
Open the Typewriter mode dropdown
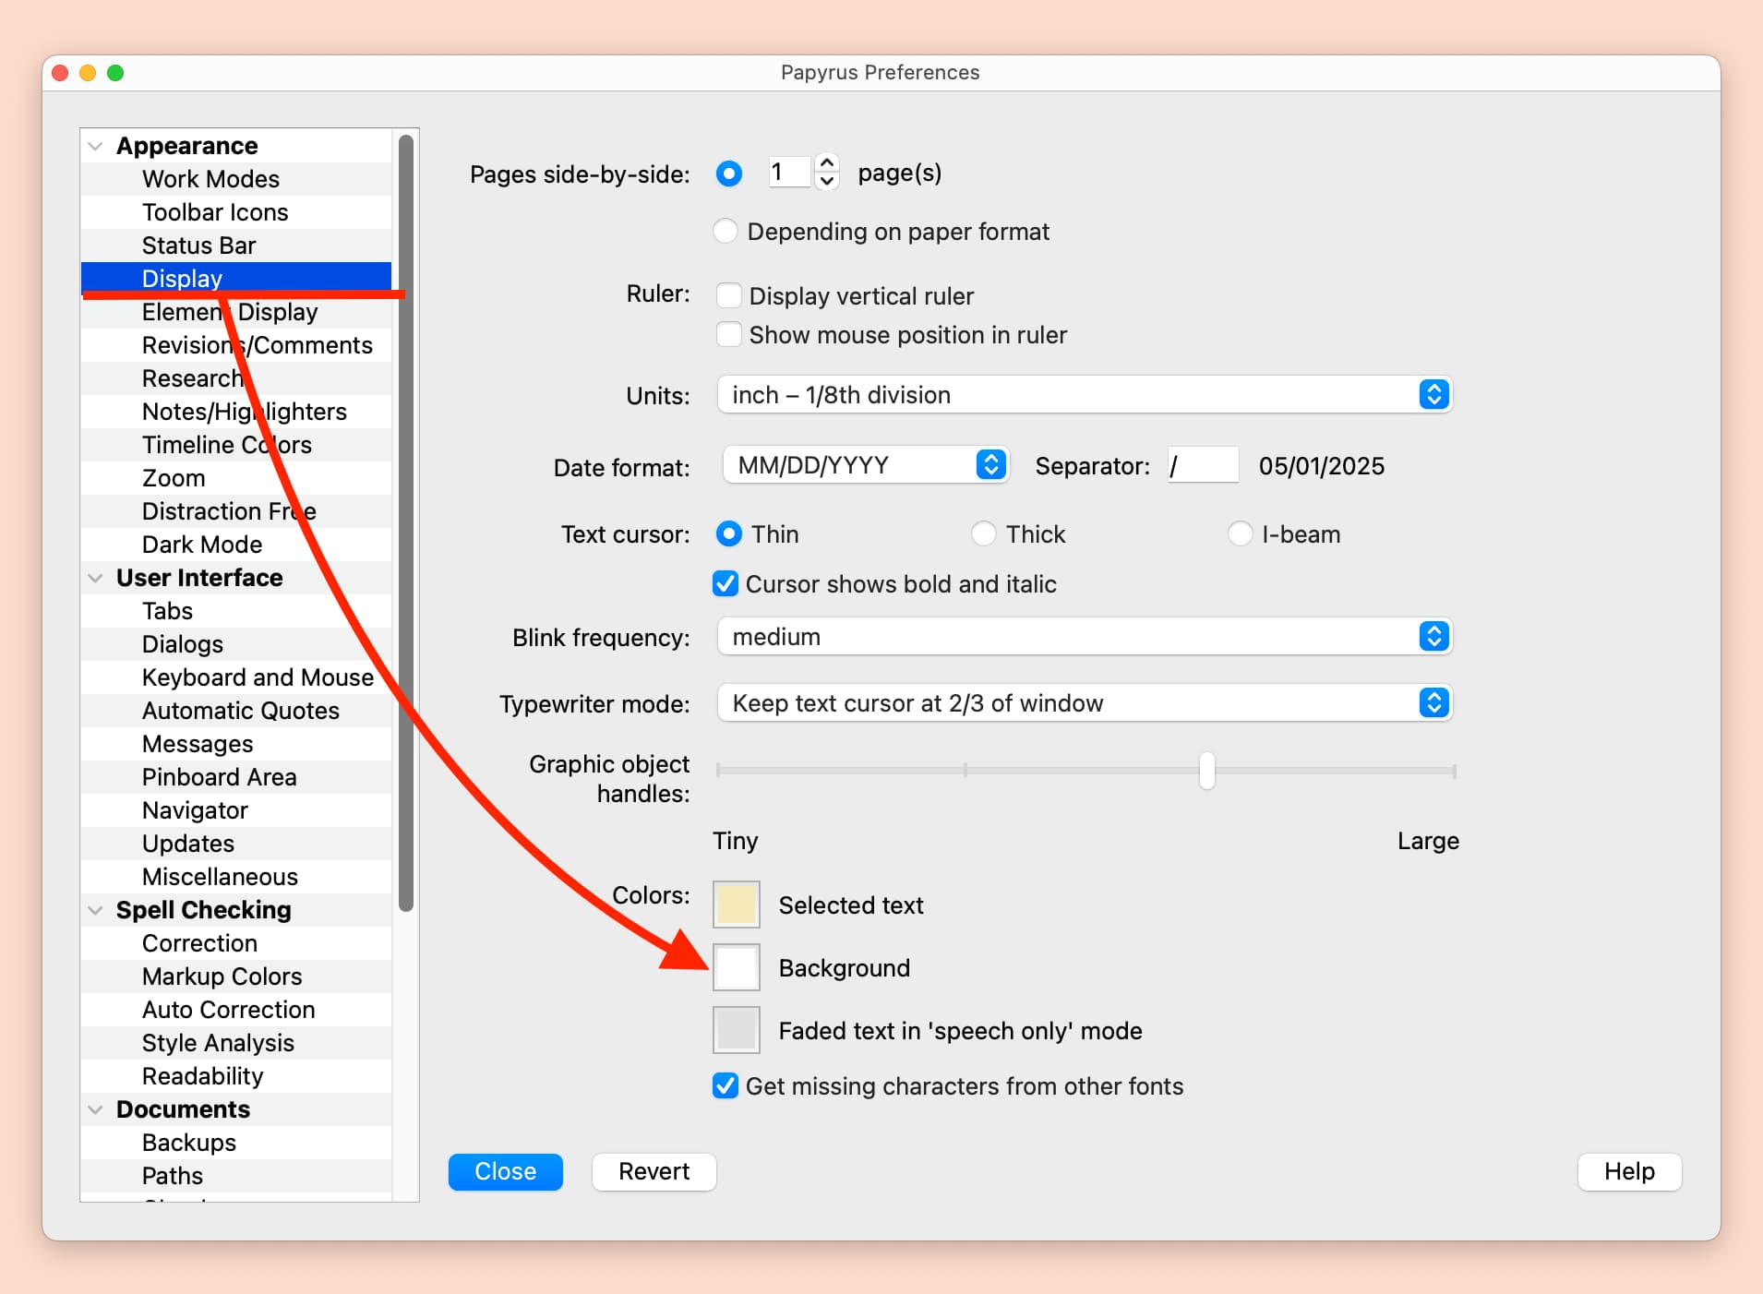tap(1085, 703)
